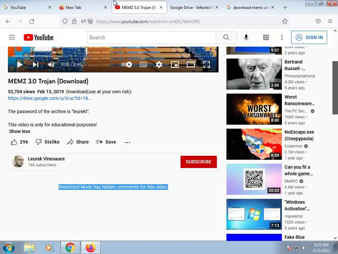This screenshot has width=338, height=254.
Task: Share this video
Action: point(78,142)
